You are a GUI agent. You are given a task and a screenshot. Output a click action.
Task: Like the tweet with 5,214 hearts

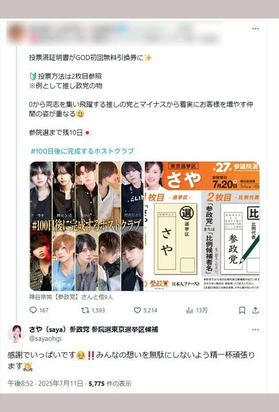(137, 310)
